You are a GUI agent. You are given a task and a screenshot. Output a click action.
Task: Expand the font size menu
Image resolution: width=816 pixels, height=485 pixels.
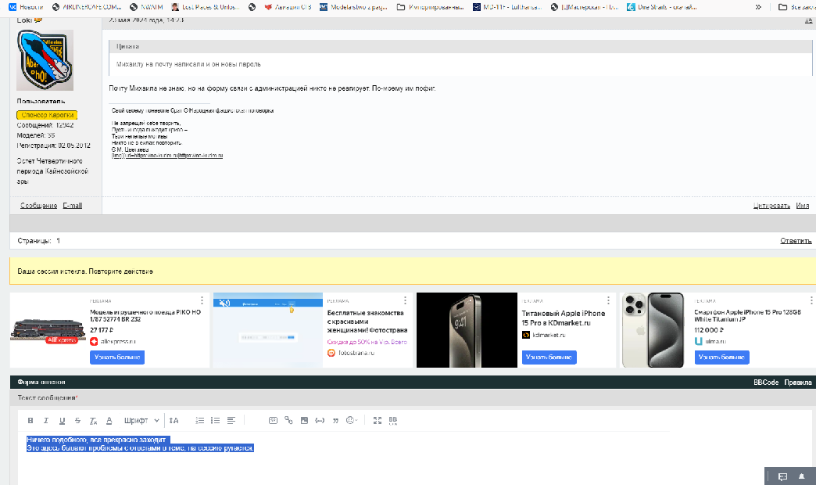click(x=174, y=421)
